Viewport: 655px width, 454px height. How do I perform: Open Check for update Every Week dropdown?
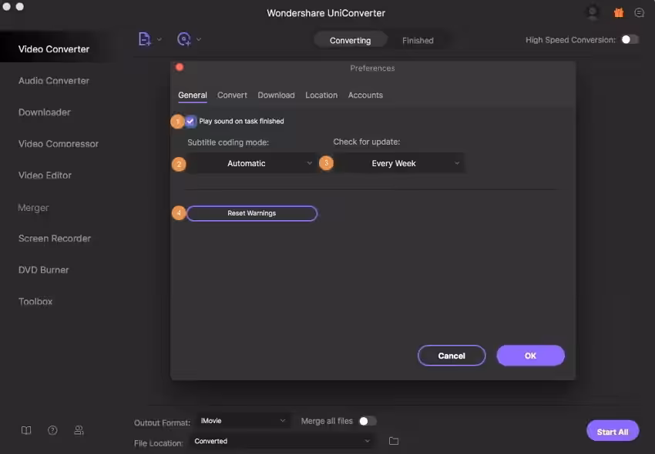pos(399,164)
